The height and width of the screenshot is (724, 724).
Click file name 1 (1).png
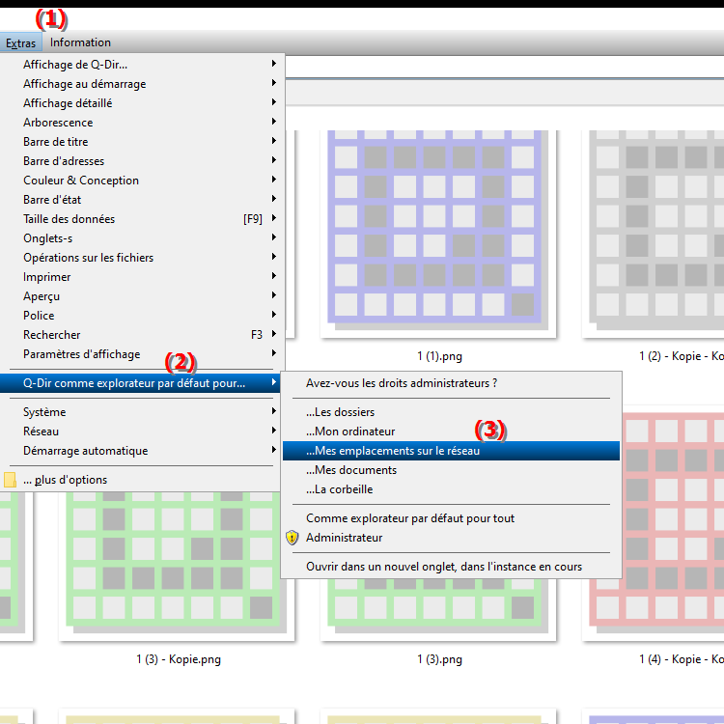439,356
